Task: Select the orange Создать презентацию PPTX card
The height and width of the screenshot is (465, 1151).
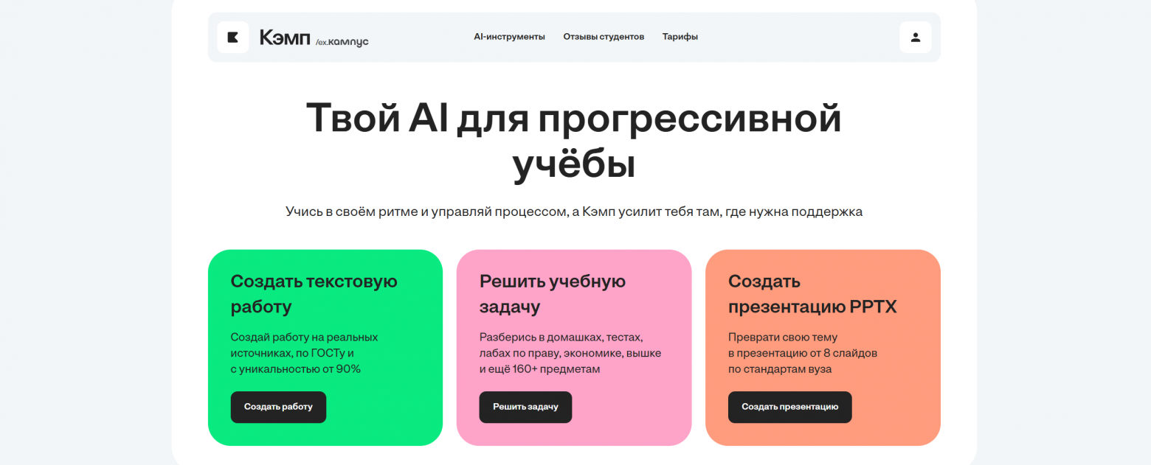Action: tap(823, 347)
